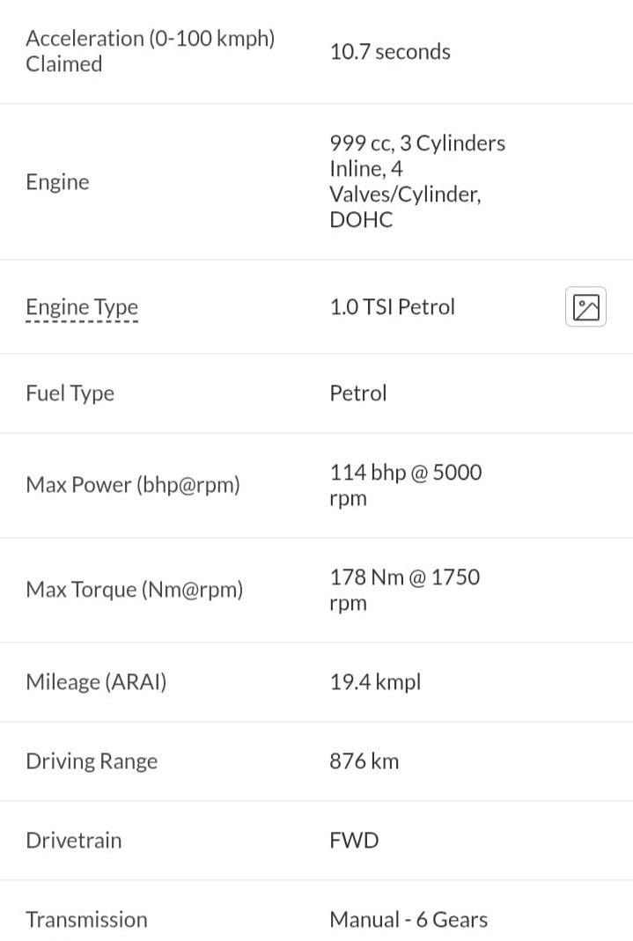Click the Acceleration (0-100 kmph) Claimed label
The width and height of the screenshot is (633, 941).
[x=150, y=51]
